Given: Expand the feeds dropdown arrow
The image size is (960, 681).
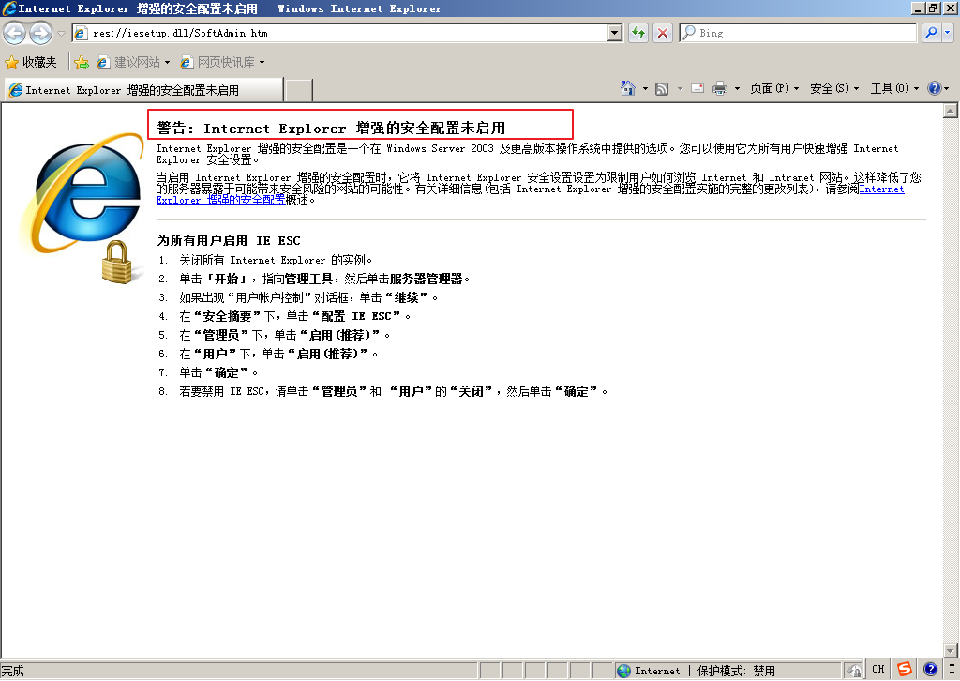Looking at the screenshot, I should click(680, 89).
